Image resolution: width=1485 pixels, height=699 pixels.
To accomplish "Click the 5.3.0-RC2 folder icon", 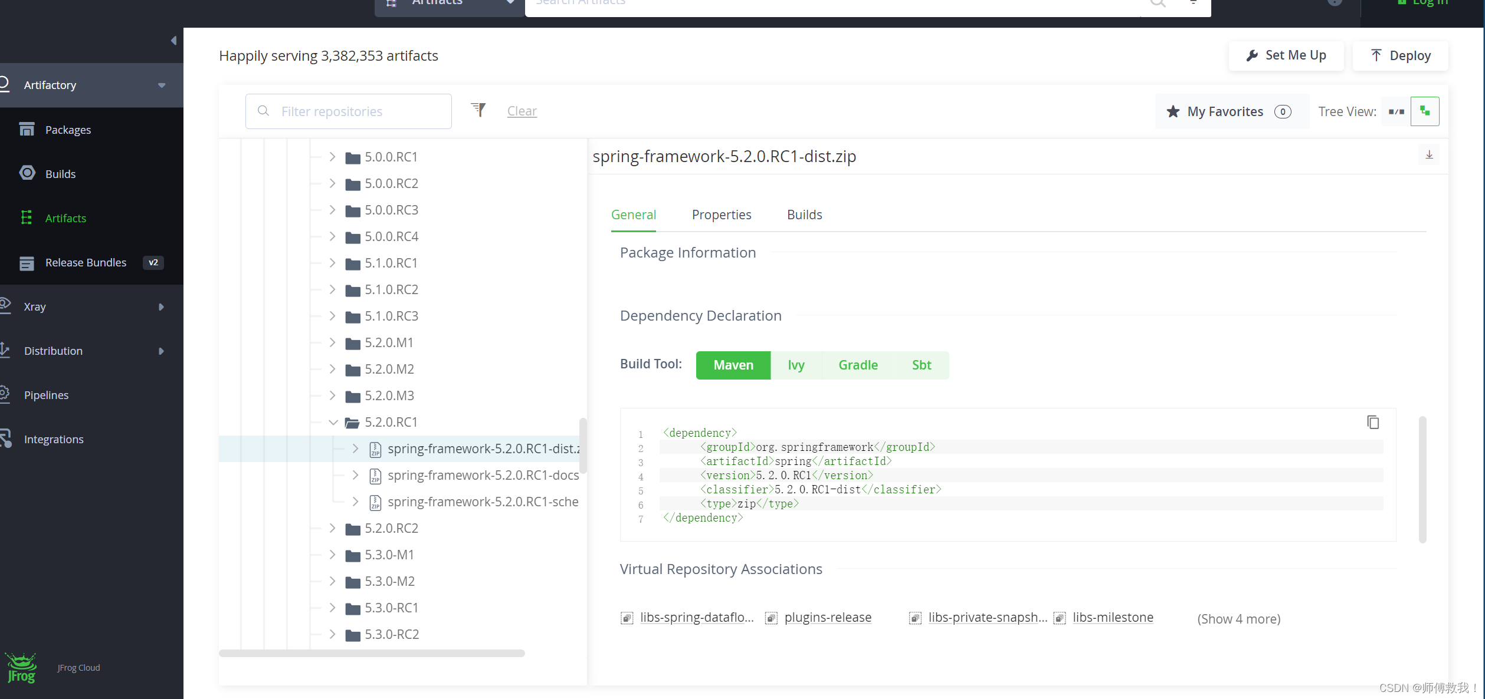I will click(353, 635).
